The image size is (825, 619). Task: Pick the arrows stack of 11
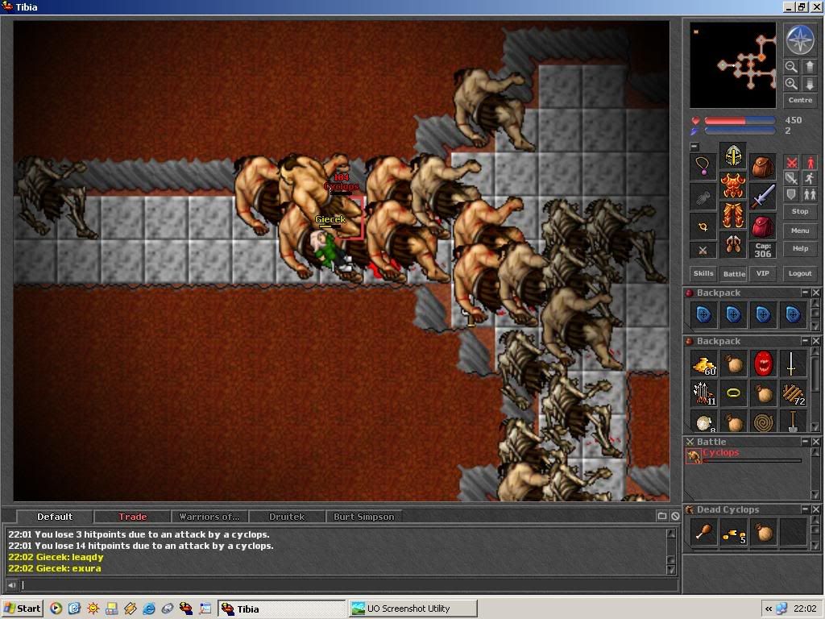[703, 393]
